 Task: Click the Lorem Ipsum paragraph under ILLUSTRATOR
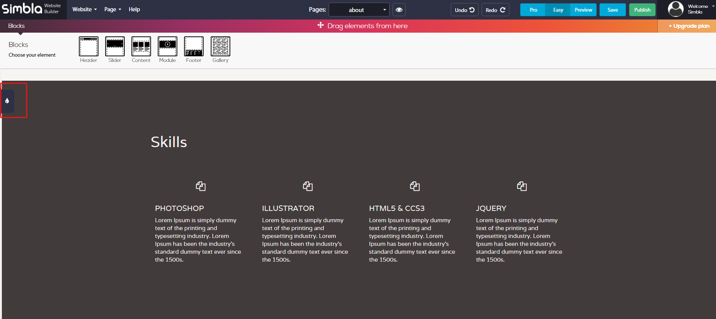coord(305,240)
